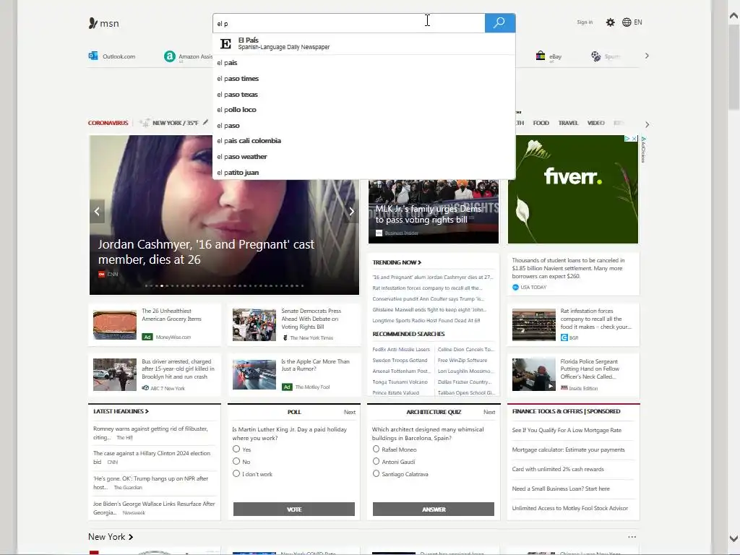Open Bus driver arrested Brooklyn article
Screen dimensions: 740x555
[155, 375]
